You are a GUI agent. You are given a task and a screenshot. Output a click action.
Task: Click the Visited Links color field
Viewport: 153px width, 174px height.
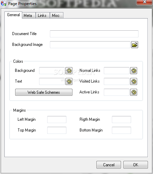click(x=117, y=81)
